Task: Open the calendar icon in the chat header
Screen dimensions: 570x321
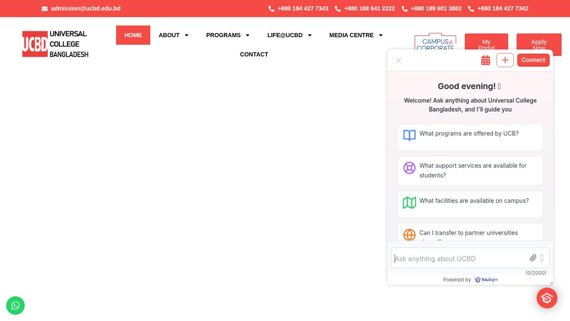Action: [486, 60]
